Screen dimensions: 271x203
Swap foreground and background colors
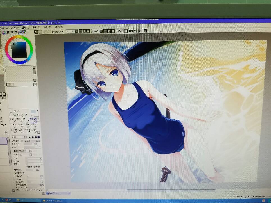click(x=37, y=110)
